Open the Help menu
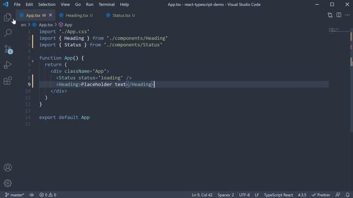 pos(124,4)
